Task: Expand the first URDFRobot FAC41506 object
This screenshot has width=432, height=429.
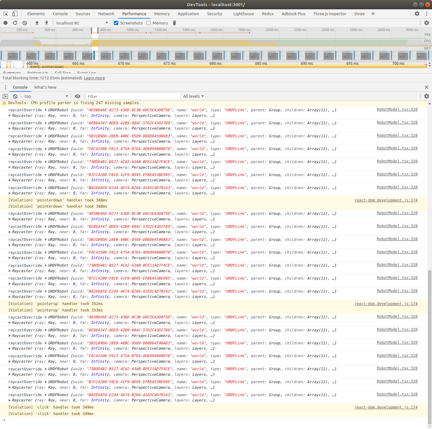Action: (x=46, y=149)
